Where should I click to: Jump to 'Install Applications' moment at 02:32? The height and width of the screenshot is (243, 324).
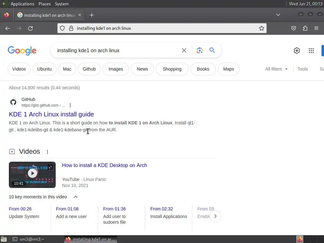pyautogui.click(x=169, y=213)
